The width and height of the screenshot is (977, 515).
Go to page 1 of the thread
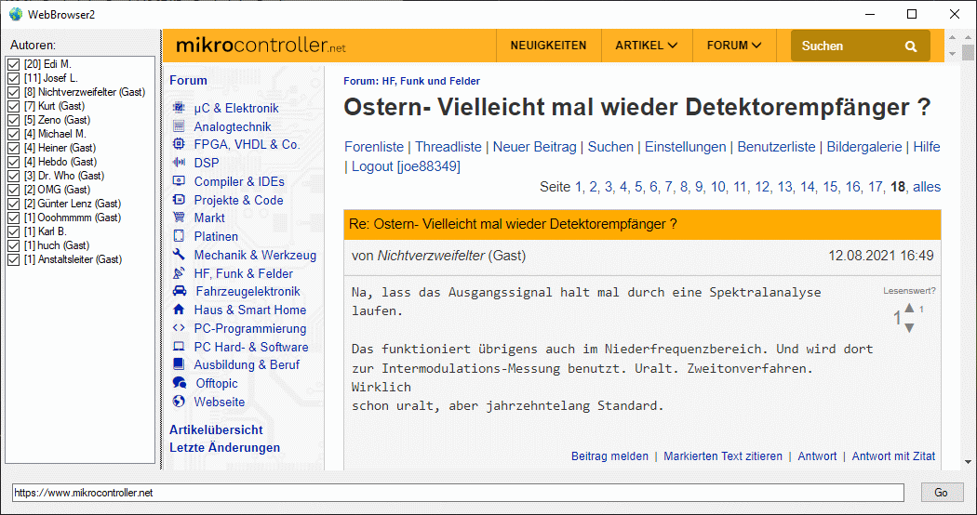[578, 187]
